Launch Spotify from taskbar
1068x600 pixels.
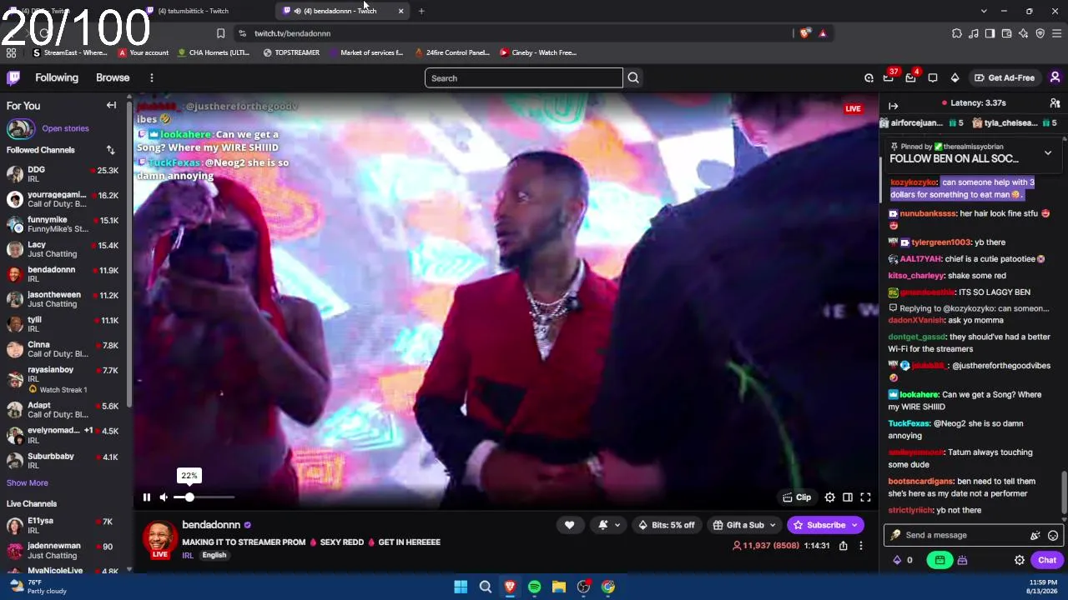point(534,587)
